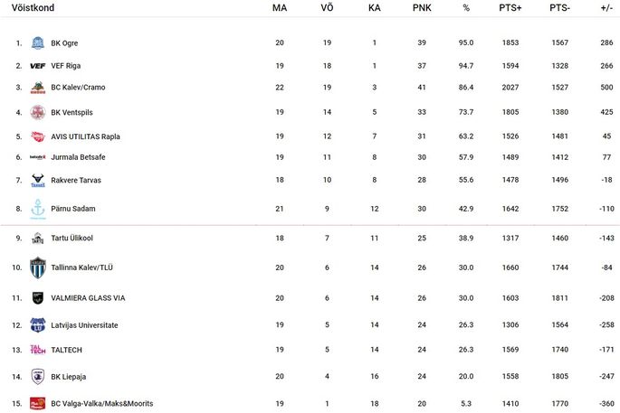Image resolution: width=620 pixels, height=413 pixels.
Task: Open the VALMIERA GLASS VIA team name
Action: pyautogui.click(x=88, y=298)
